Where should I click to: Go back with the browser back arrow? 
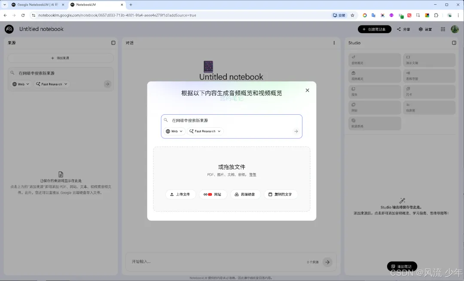[x=5, y=15]
